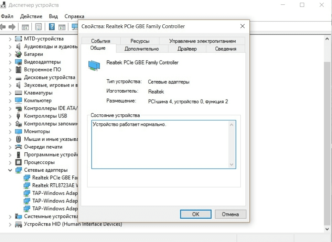Click the Back arrow toolbar icon
The height and width of the screenshot is (242, 332).
click(x=3, y=27)
